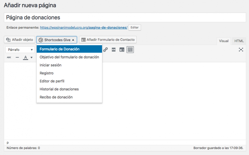This screenshot has width=249, height=155.
Task: Click the page break toolbar icon
Action: (x=122, y=50)
